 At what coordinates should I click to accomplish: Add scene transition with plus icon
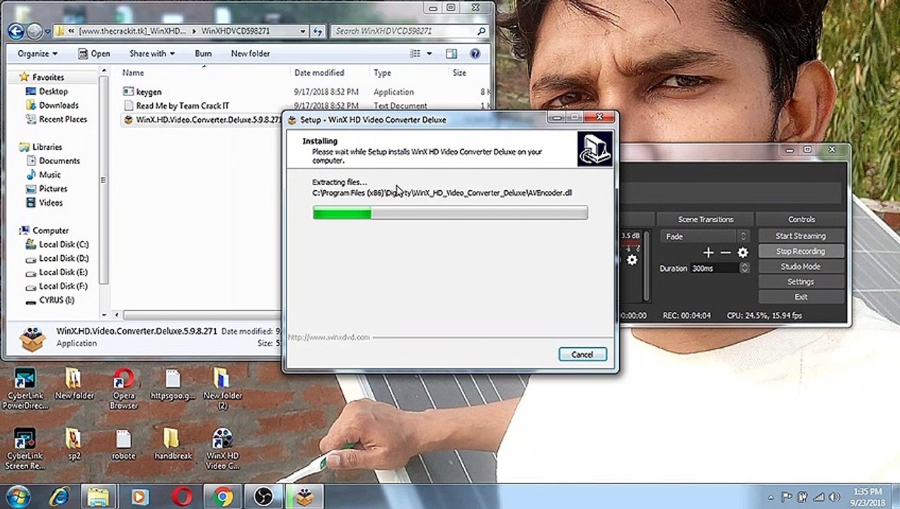[x=708, y=252]
